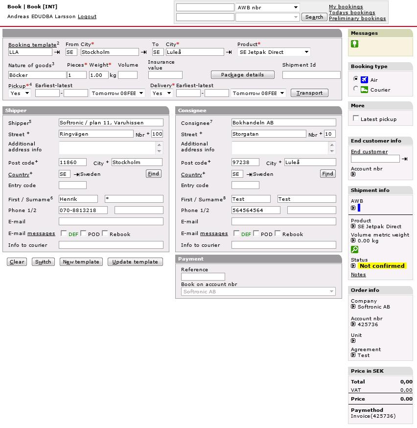Click the Switch button
This screenshot has height=428, width=417.
(x=43, y=262)
